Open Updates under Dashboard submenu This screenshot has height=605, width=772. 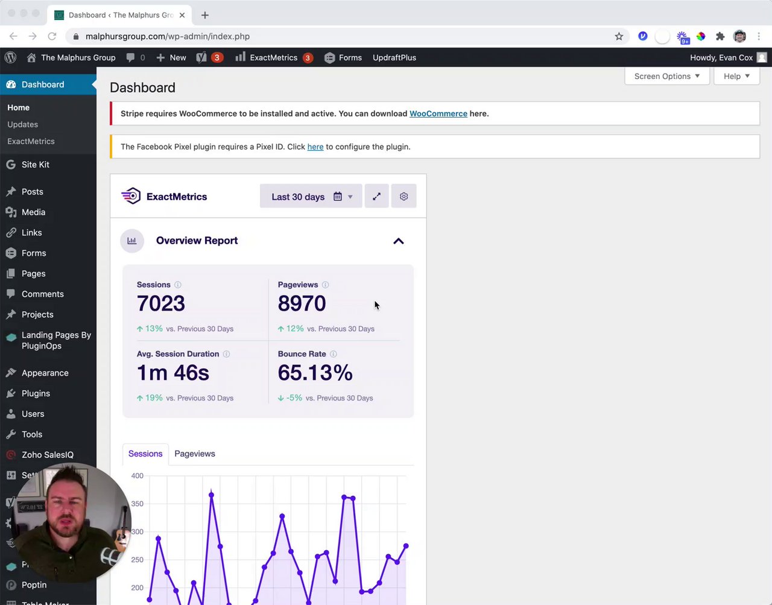click(x=23, y=124)
